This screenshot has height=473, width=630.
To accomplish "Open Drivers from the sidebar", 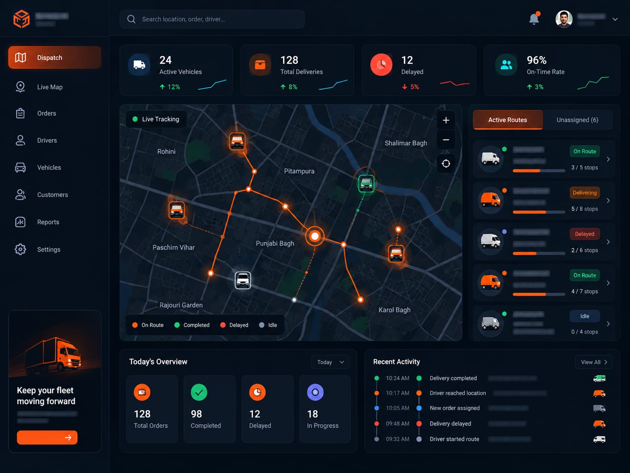I will [x=55, y=140].
